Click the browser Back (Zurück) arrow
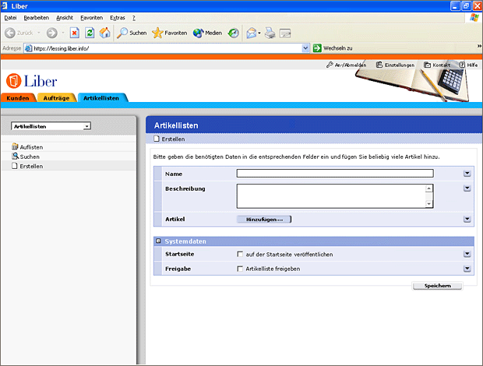Viewport: 483px width, 366px height. 10,33
